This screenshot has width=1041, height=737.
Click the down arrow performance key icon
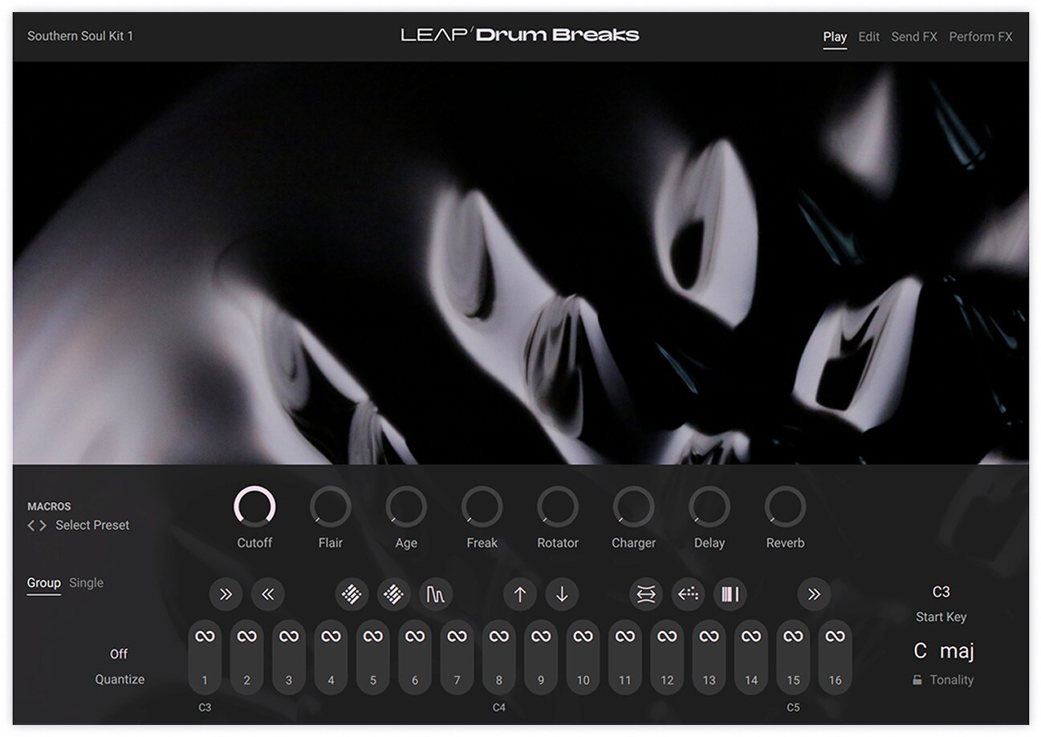pos(562,594)
